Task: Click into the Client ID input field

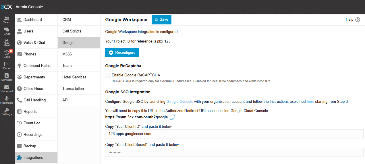Action: 234,134
